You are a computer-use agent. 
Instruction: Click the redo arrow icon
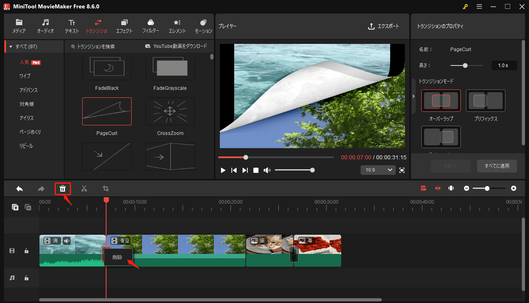41,188
